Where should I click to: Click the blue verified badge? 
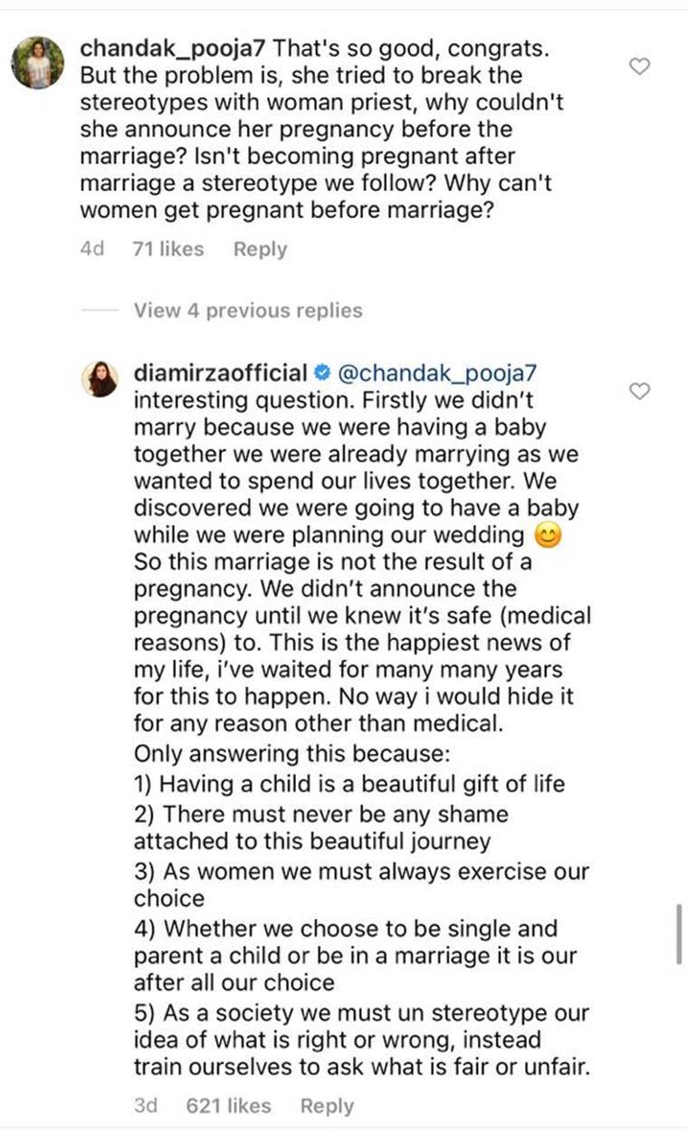[x=321, y=372]
